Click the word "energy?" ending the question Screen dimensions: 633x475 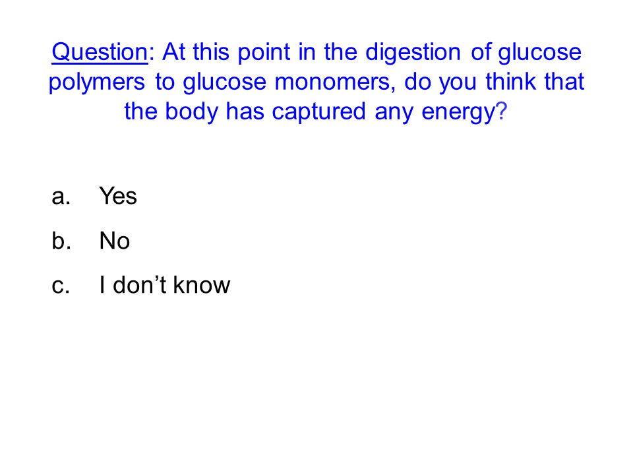pos(464,112)
